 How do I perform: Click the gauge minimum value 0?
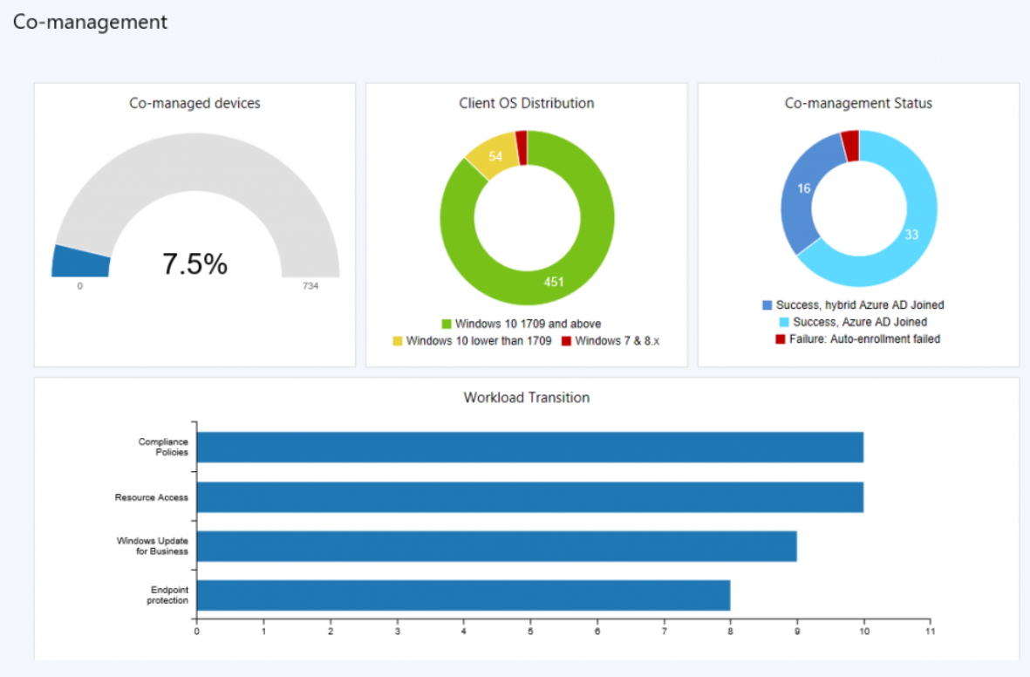tap(80, 286)
